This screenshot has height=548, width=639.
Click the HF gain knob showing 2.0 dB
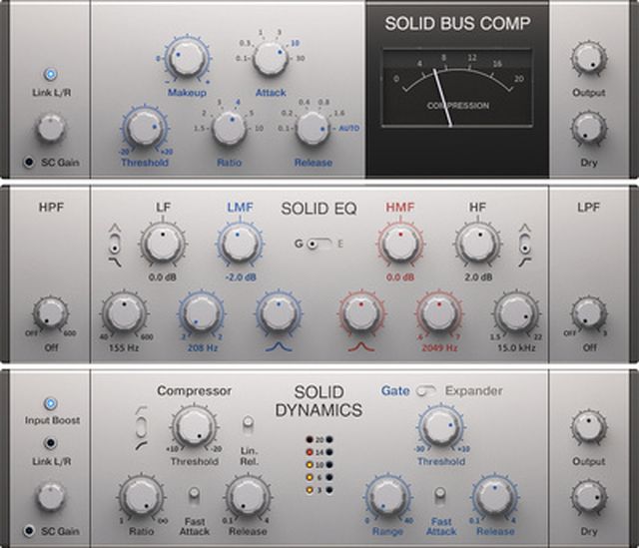pyautogui.click(x=477, y=245)
